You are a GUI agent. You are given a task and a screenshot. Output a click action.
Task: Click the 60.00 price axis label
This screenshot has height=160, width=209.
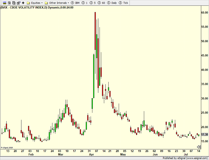205,12
